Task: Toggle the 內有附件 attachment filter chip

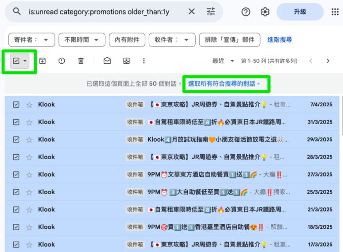Action: point(128,40)
